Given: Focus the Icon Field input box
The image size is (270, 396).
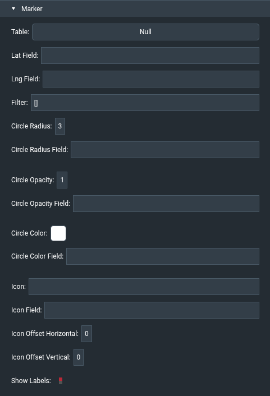Looking at the screenshot, I should [152, 310].
